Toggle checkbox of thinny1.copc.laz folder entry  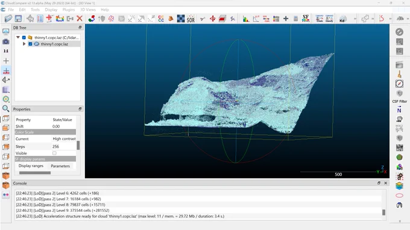pos(24,37)
